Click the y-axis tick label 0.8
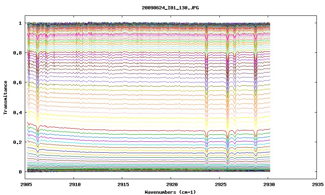Screen dimensions: 325x195 point(17,53)
